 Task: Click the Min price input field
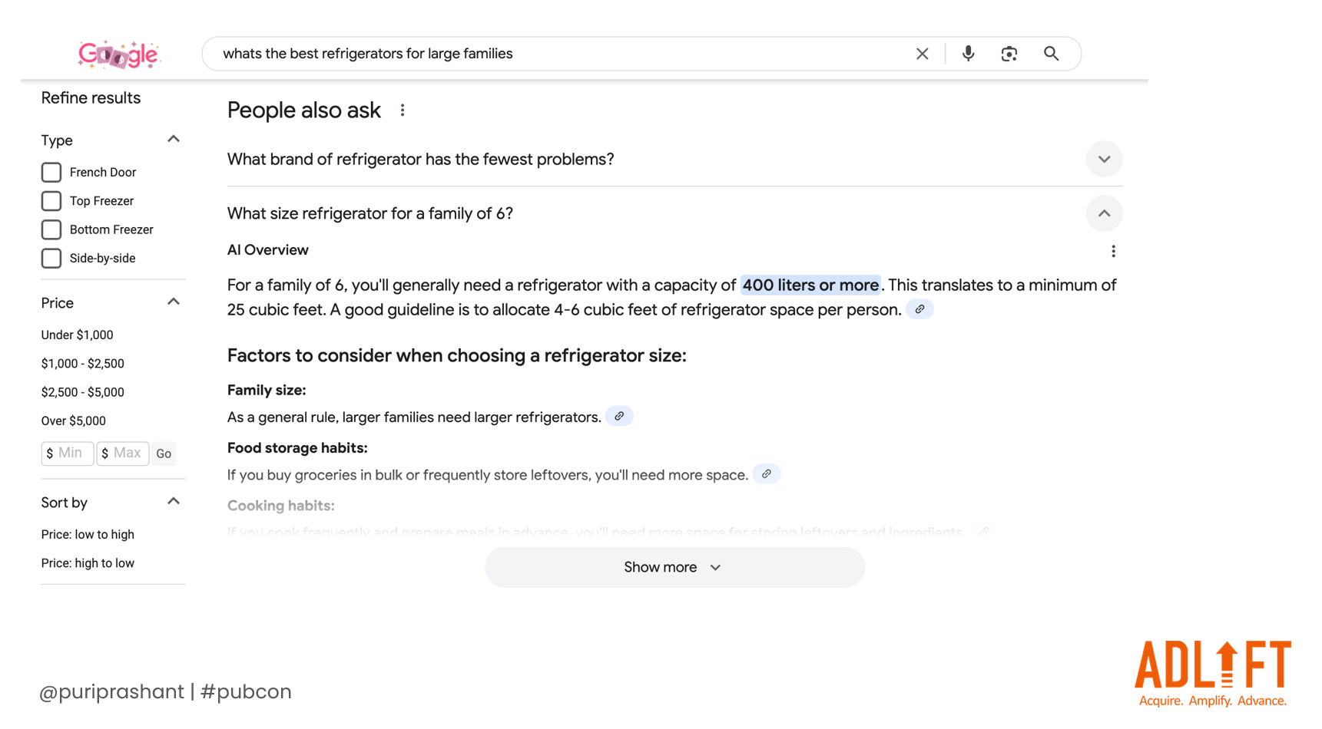pyautogui.click(x=68, y=454)
